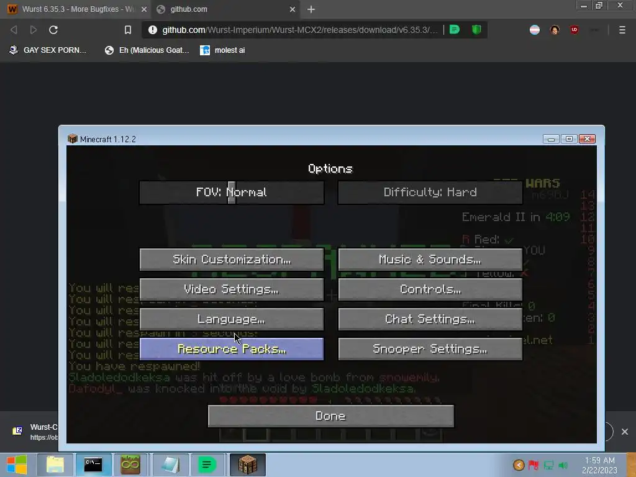Open the notepad app in taskbar

170,465
